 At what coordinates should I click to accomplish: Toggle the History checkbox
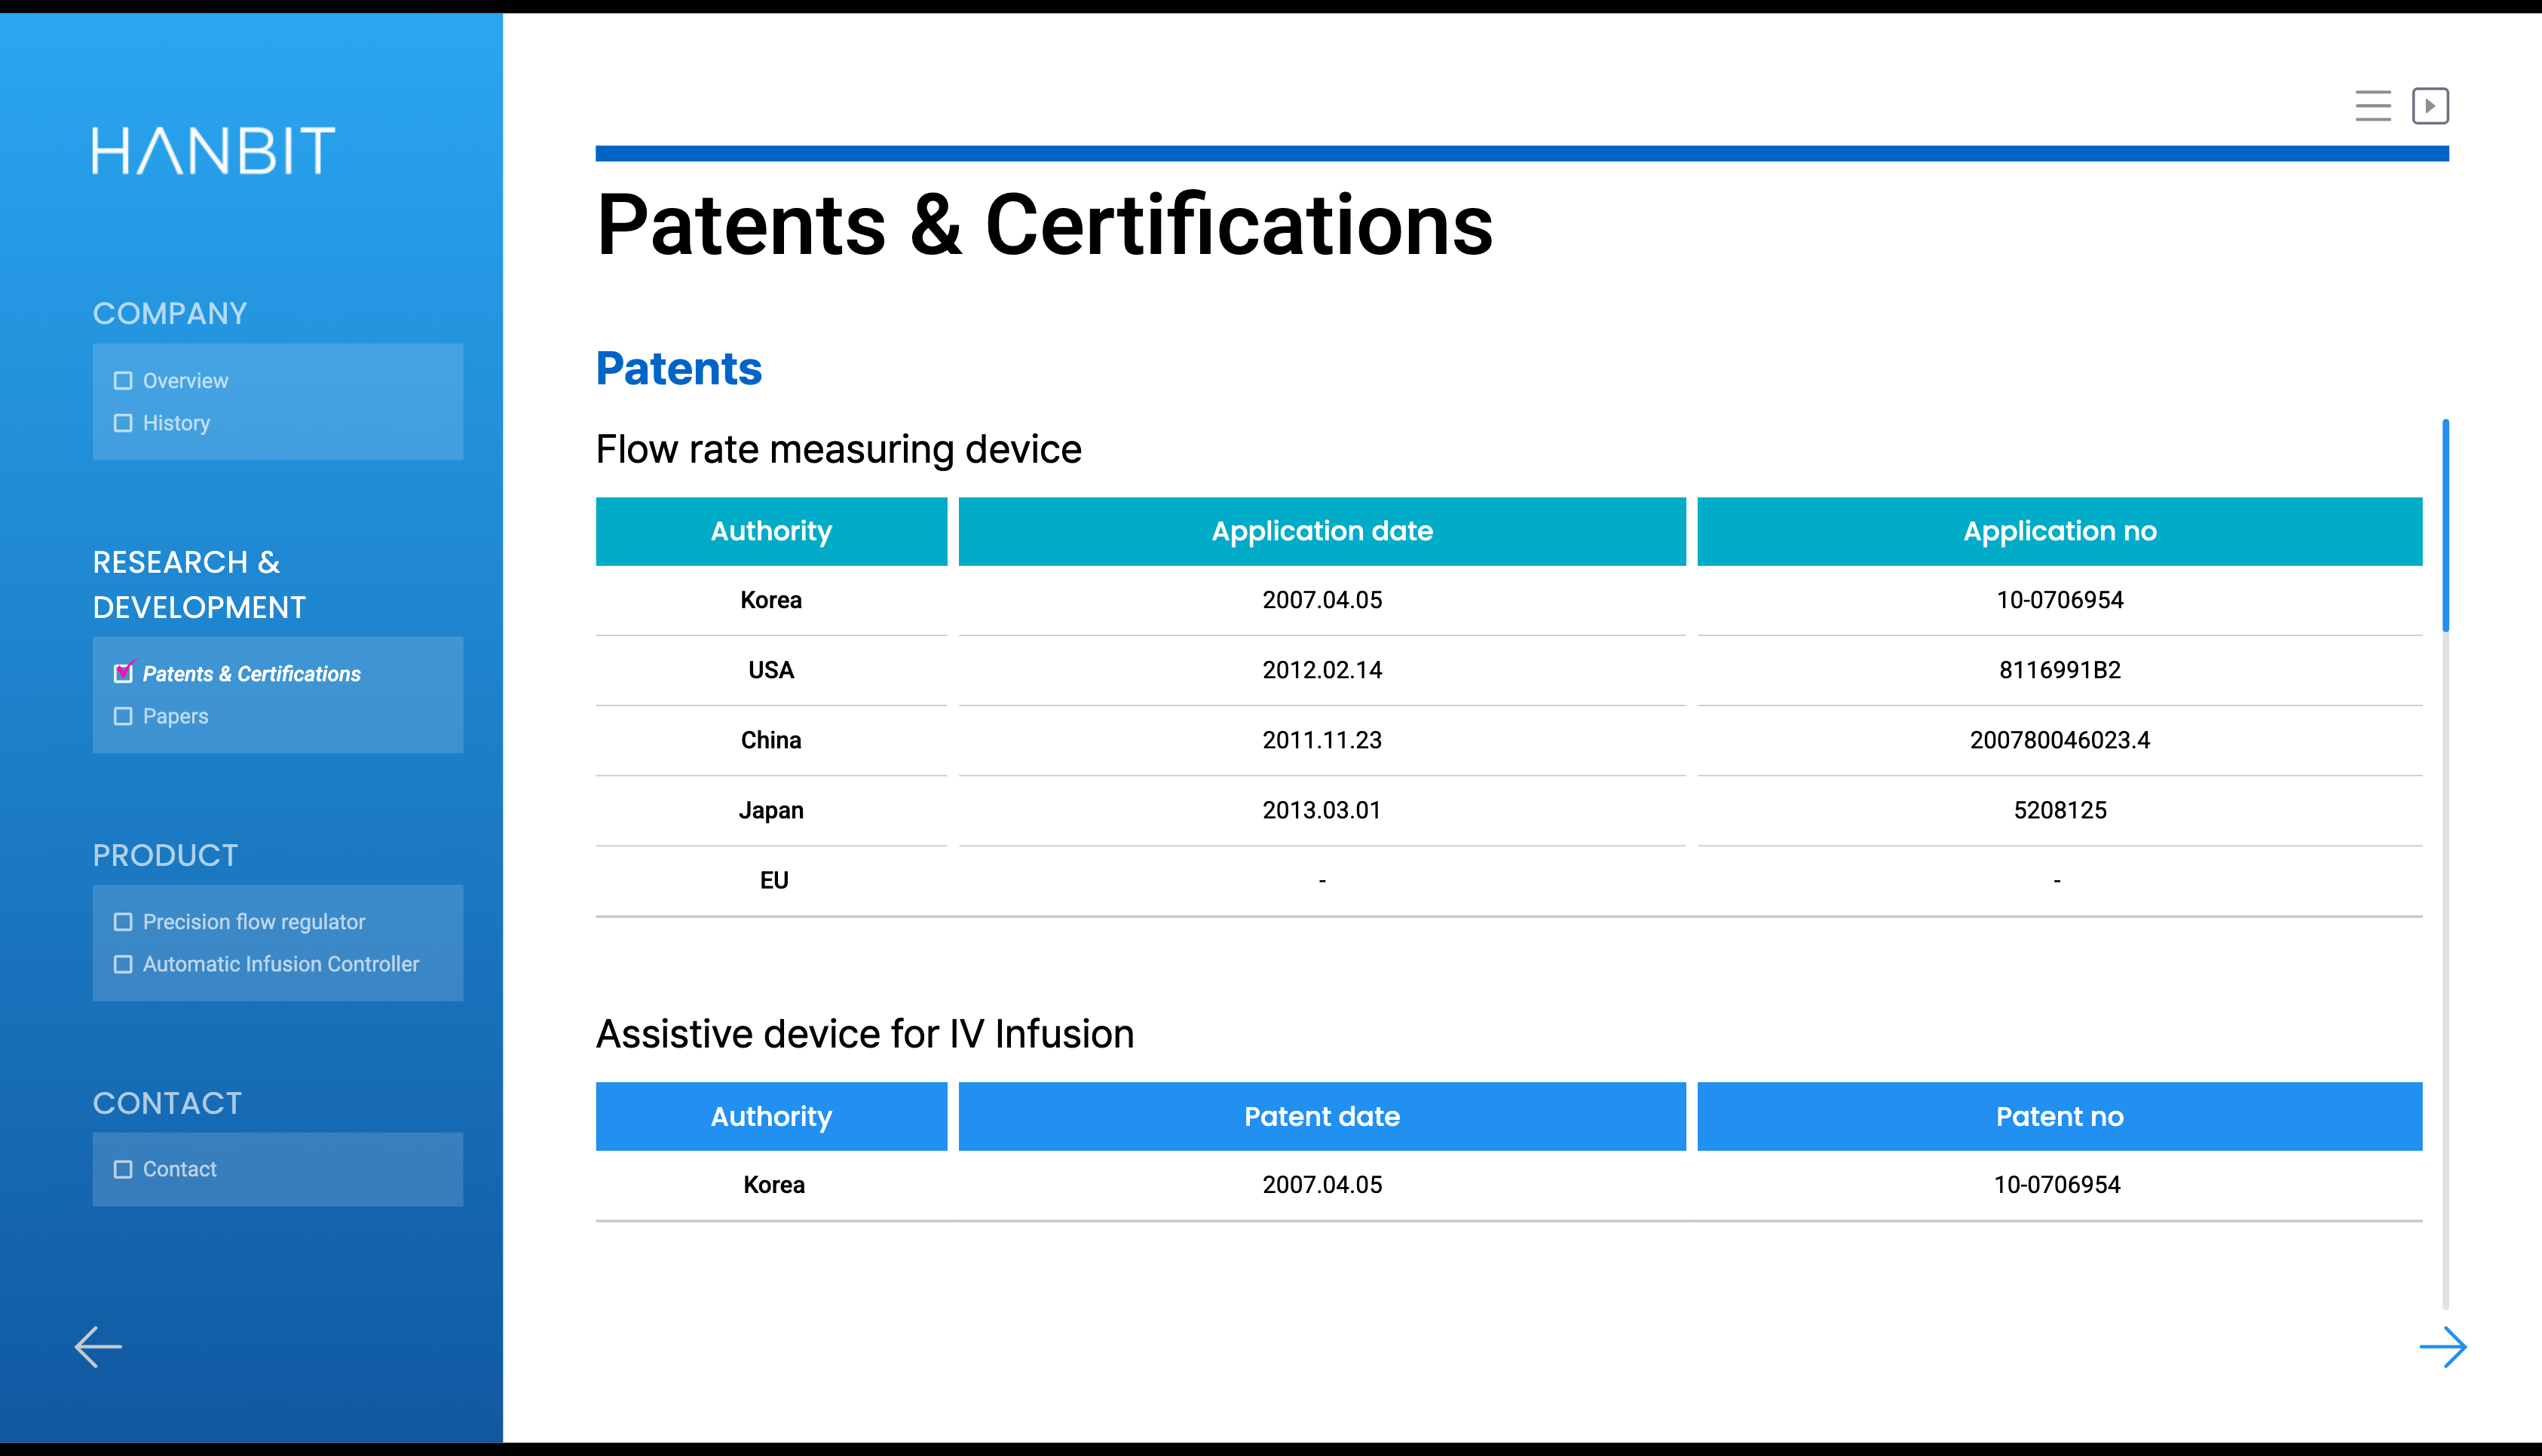click(x=123, y=423)
